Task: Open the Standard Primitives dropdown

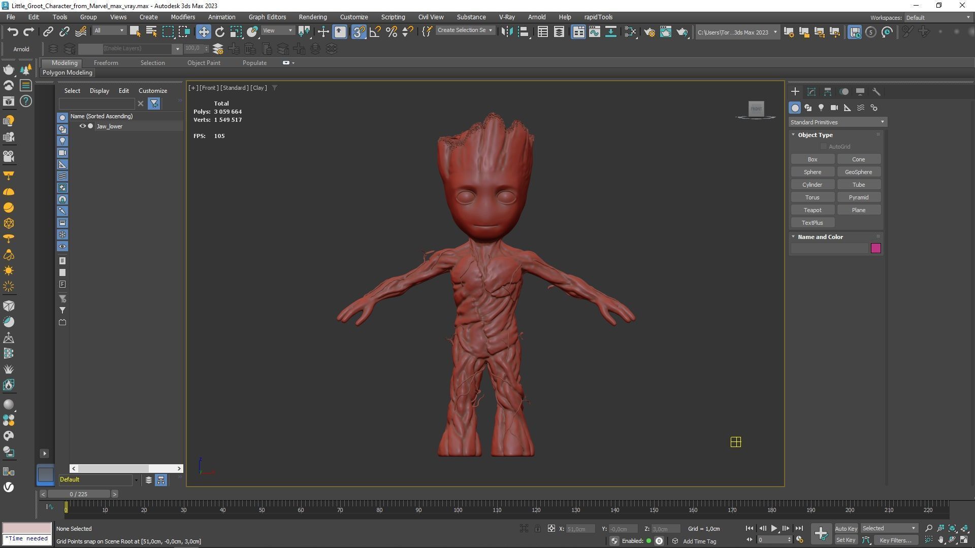Action: pos(837,122)
